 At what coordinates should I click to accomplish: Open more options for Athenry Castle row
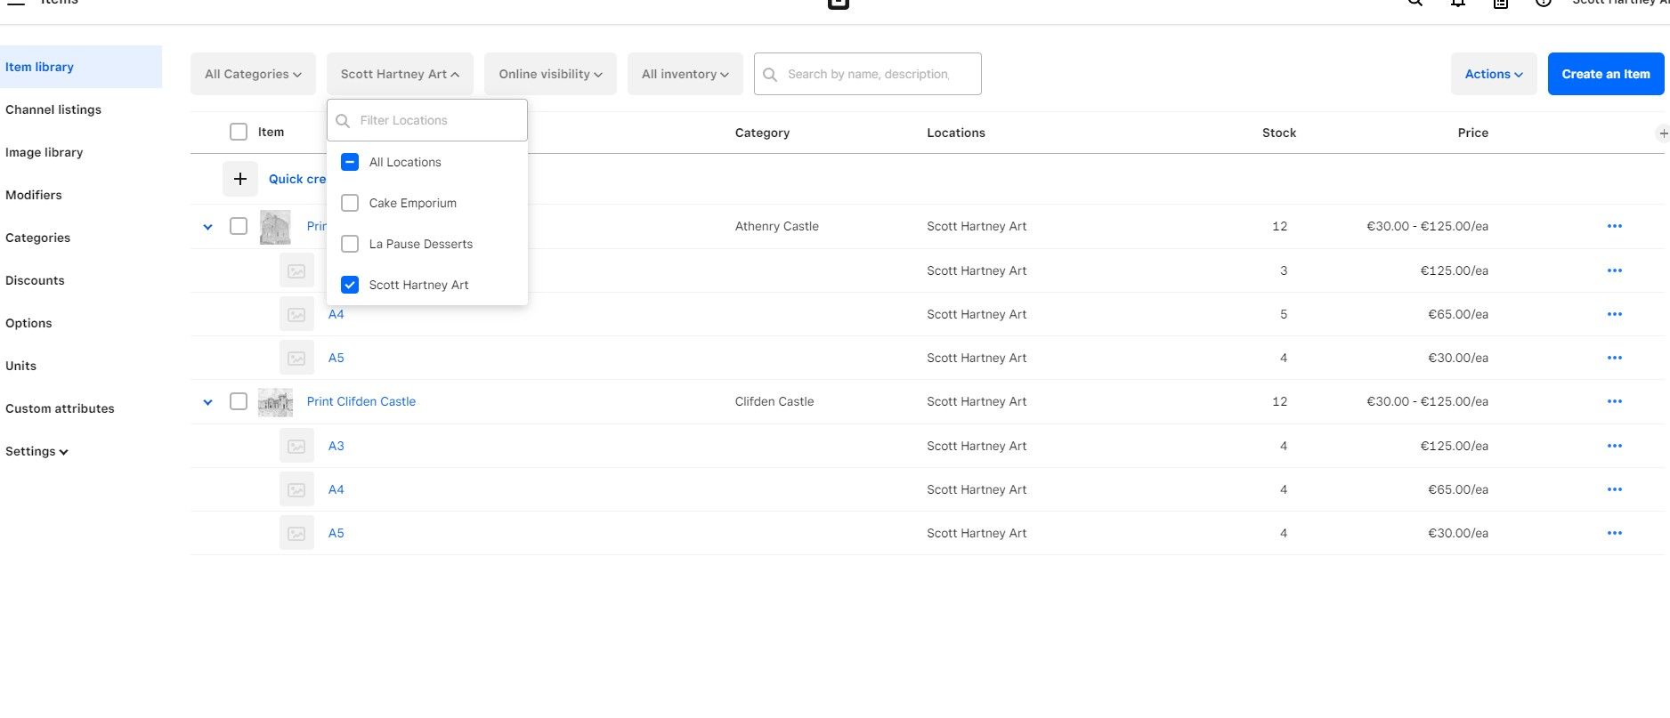coord(1614,226)
